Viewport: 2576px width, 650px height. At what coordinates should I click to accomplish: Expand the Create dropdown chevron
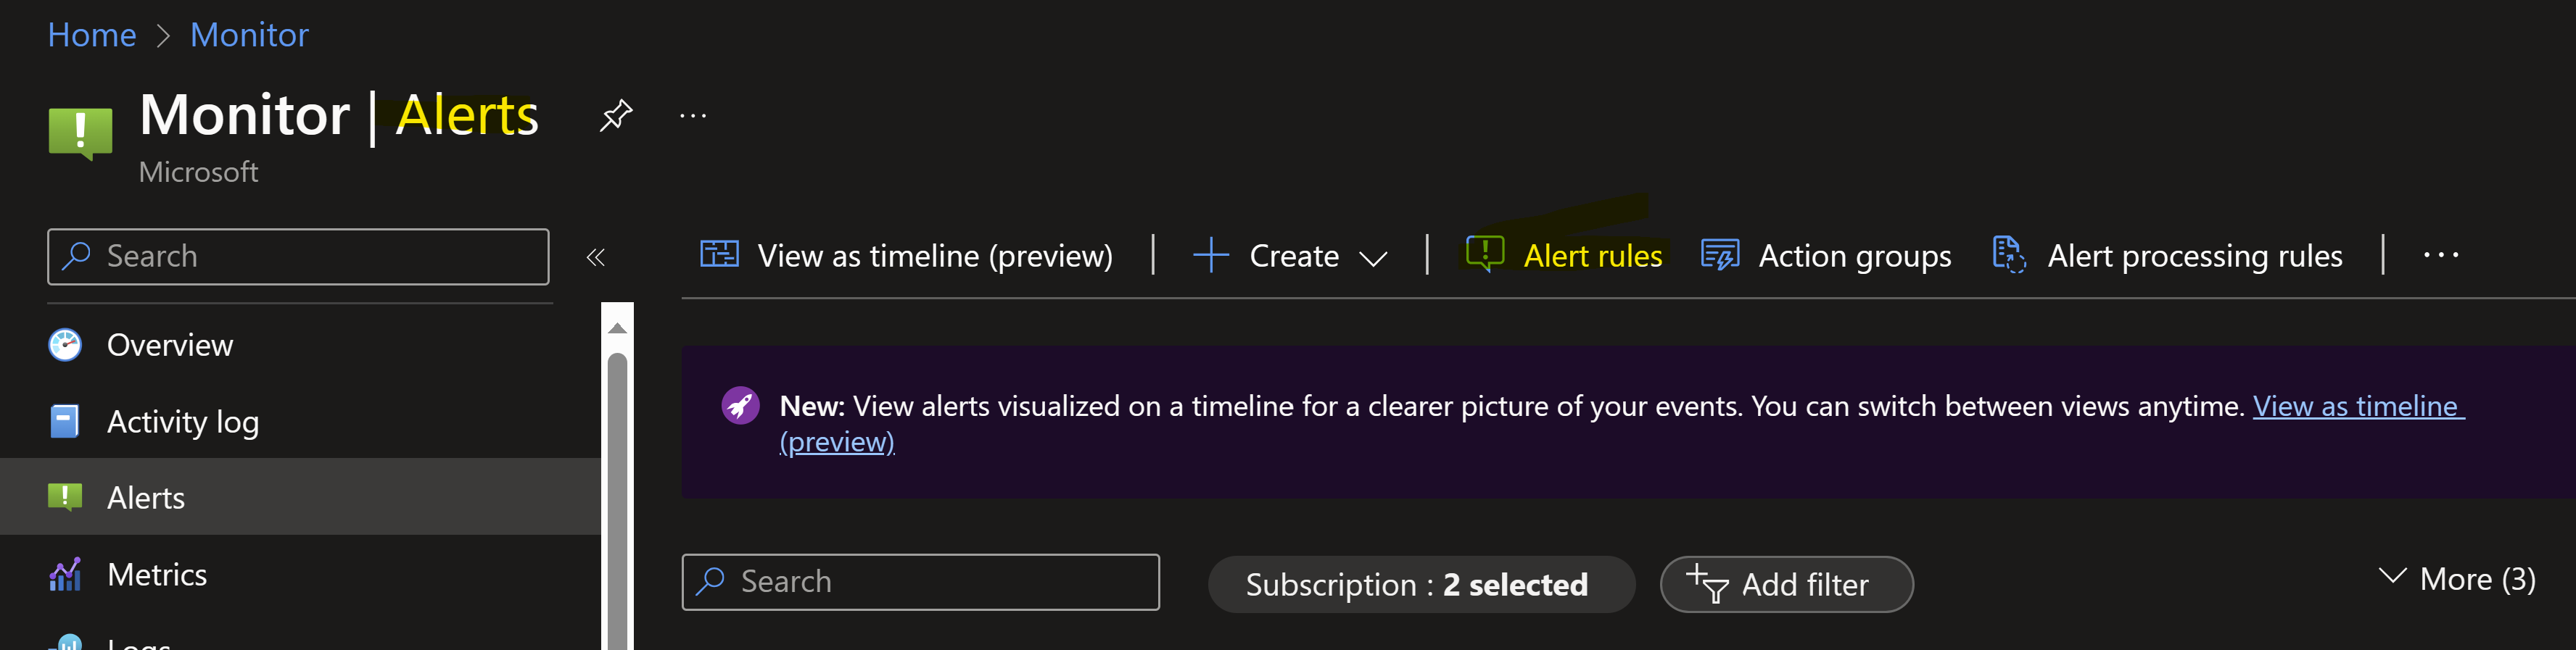[1374, 259]
